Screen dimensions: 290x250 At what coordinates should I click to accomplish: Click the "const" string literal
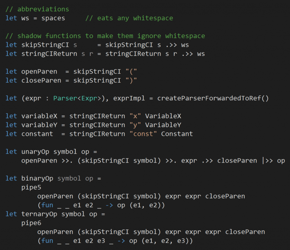click(143, 134)
